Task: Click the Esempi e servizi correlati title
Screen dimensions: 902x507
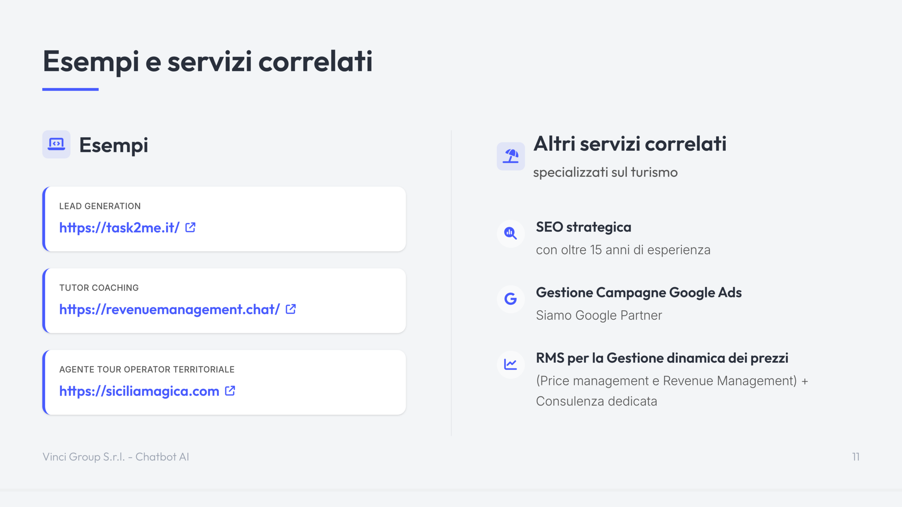Action: [208, 61]
